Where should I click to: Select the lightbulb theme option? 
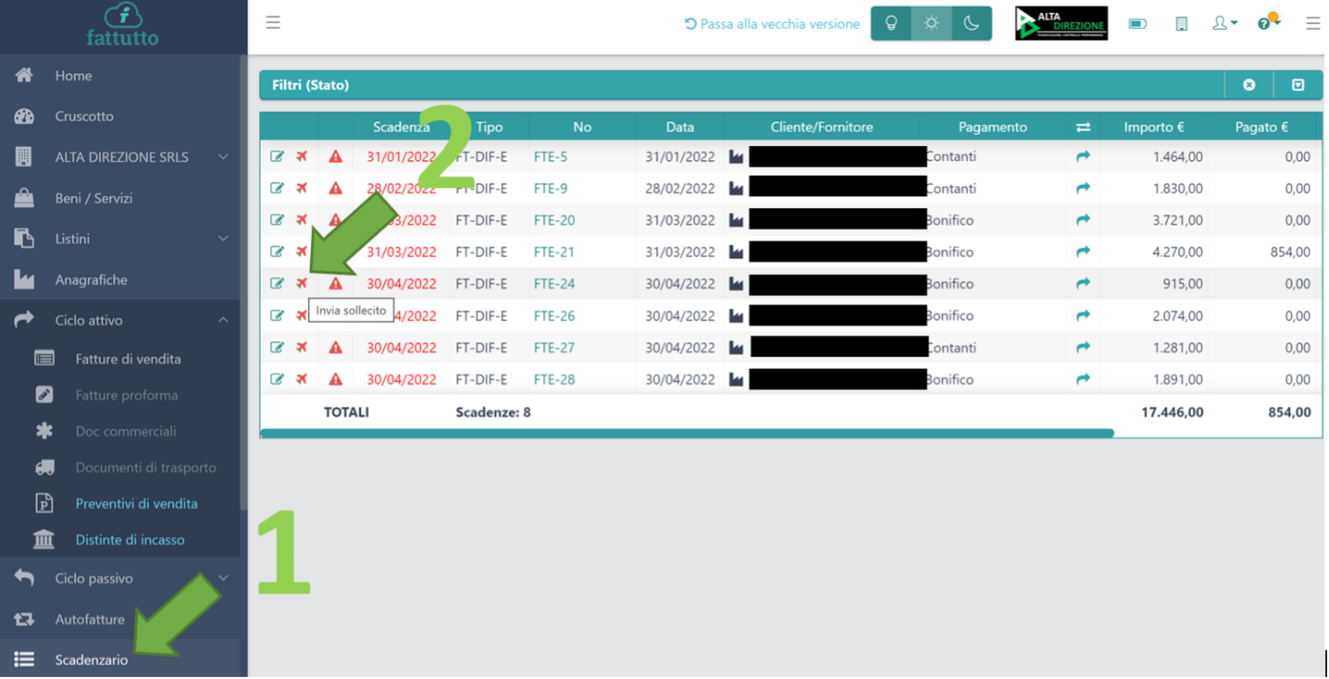tap(891, 24)
